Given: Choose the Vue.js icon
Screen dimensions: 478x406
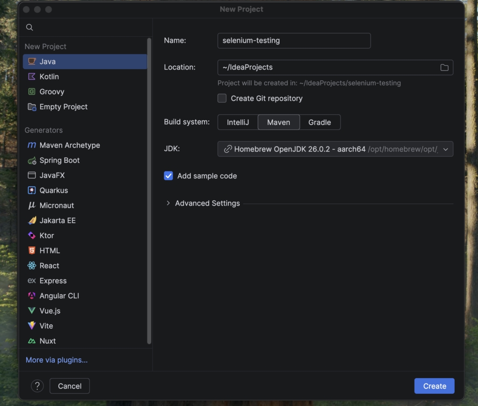Looking at the screenshot, I should (32, 311).
